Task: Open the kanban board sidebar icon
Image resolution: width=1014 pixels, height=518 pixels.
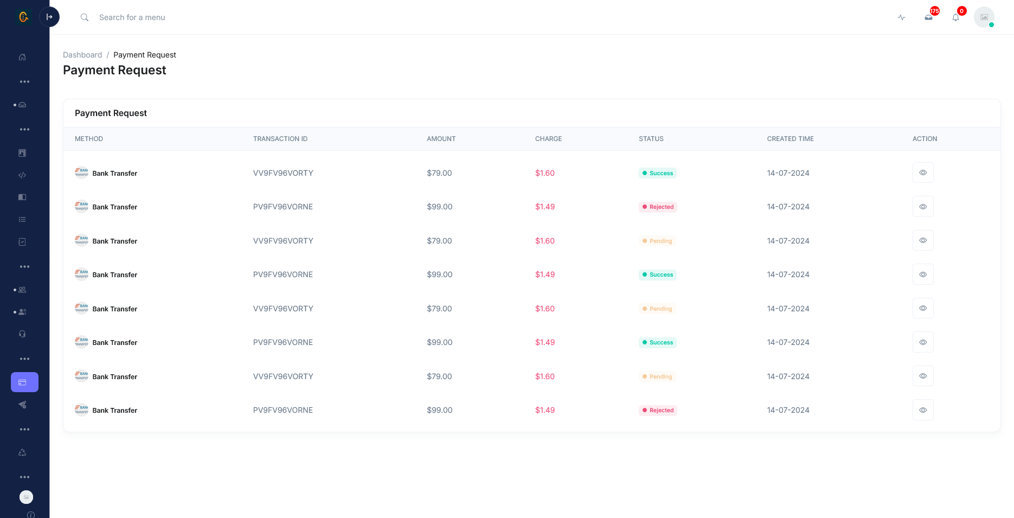Action: [x=22, y=153]
